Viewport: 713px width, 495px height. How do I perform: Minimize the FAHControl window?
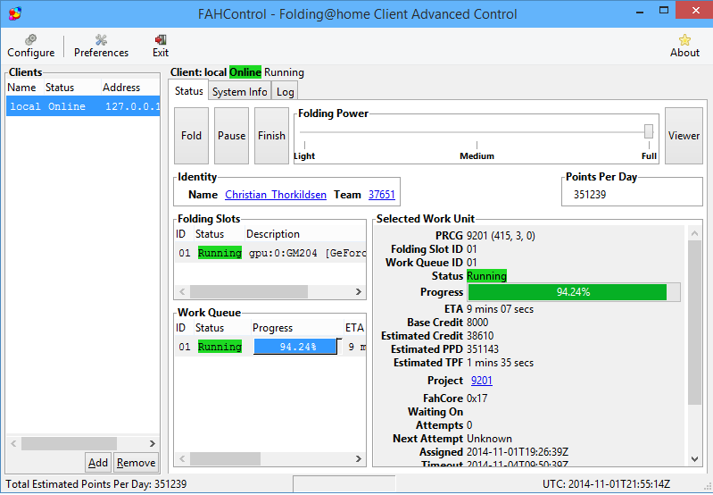(640, 11)
